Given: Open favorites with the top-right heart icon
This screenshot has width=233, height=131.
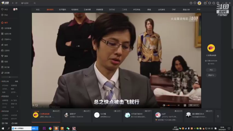Looking at the screenshot, I should click(x=195, y=3).
